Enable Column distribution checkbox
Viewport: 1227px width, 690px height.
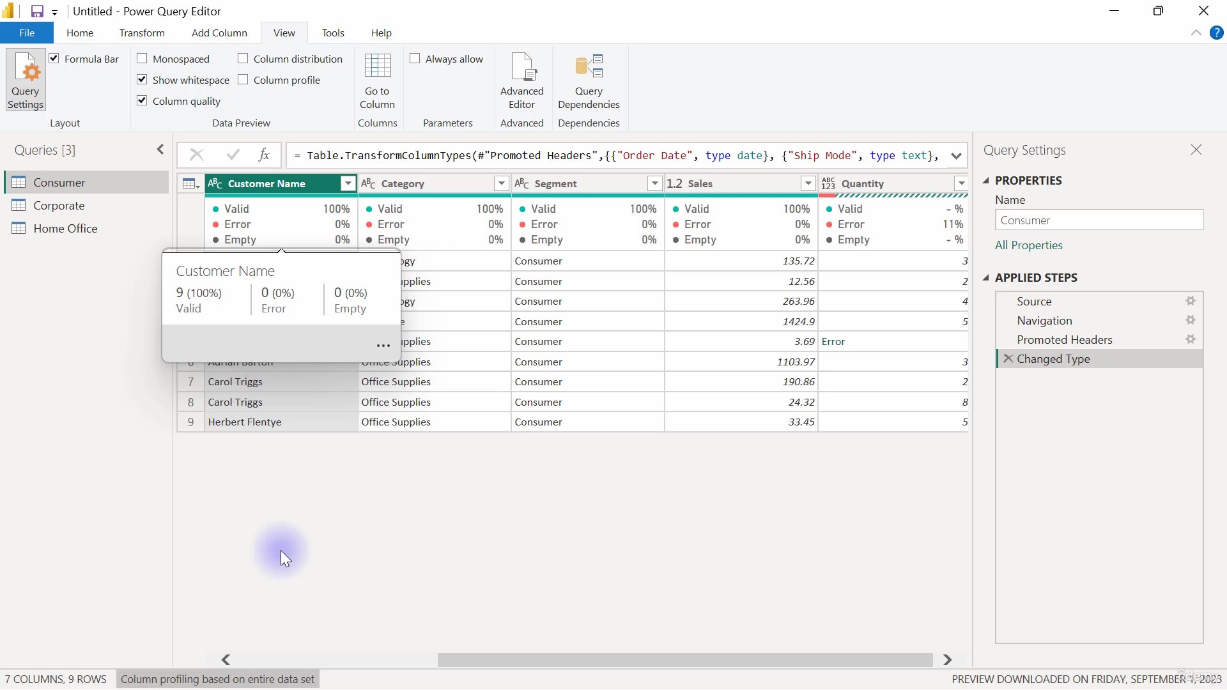click(x=243, y=59)
